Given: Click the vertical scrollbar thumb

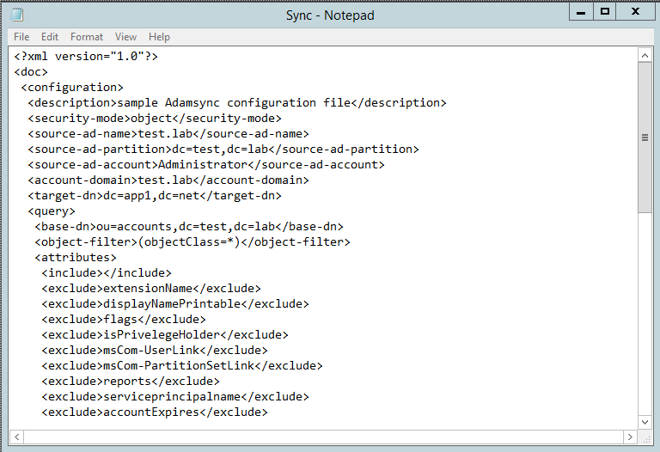Looking at the screenshot, I should click(645, 137).
